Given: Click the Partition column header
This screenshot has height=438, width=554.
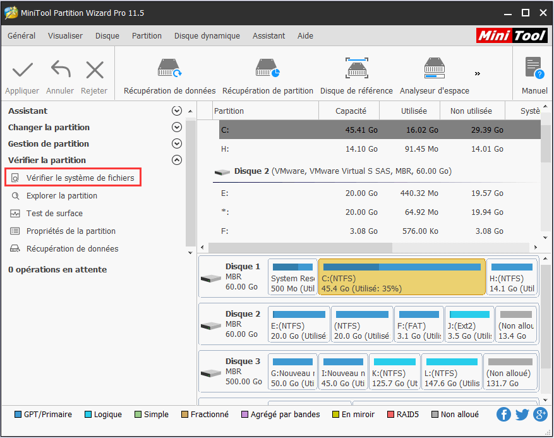Looking at the screenshot, I should pyautogui.click(x=266, y=111).
